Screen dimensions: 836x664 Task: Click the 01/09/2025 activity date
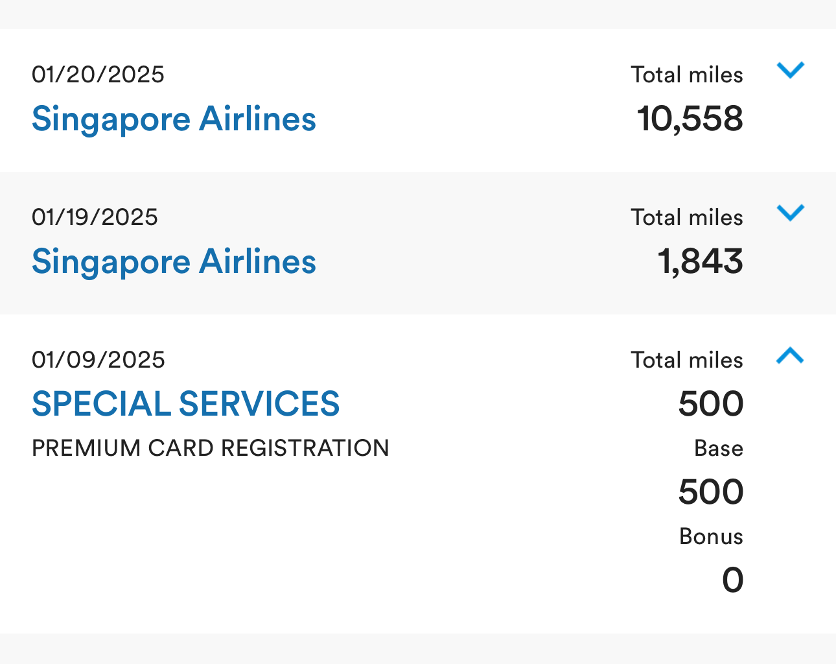(99, 360)
